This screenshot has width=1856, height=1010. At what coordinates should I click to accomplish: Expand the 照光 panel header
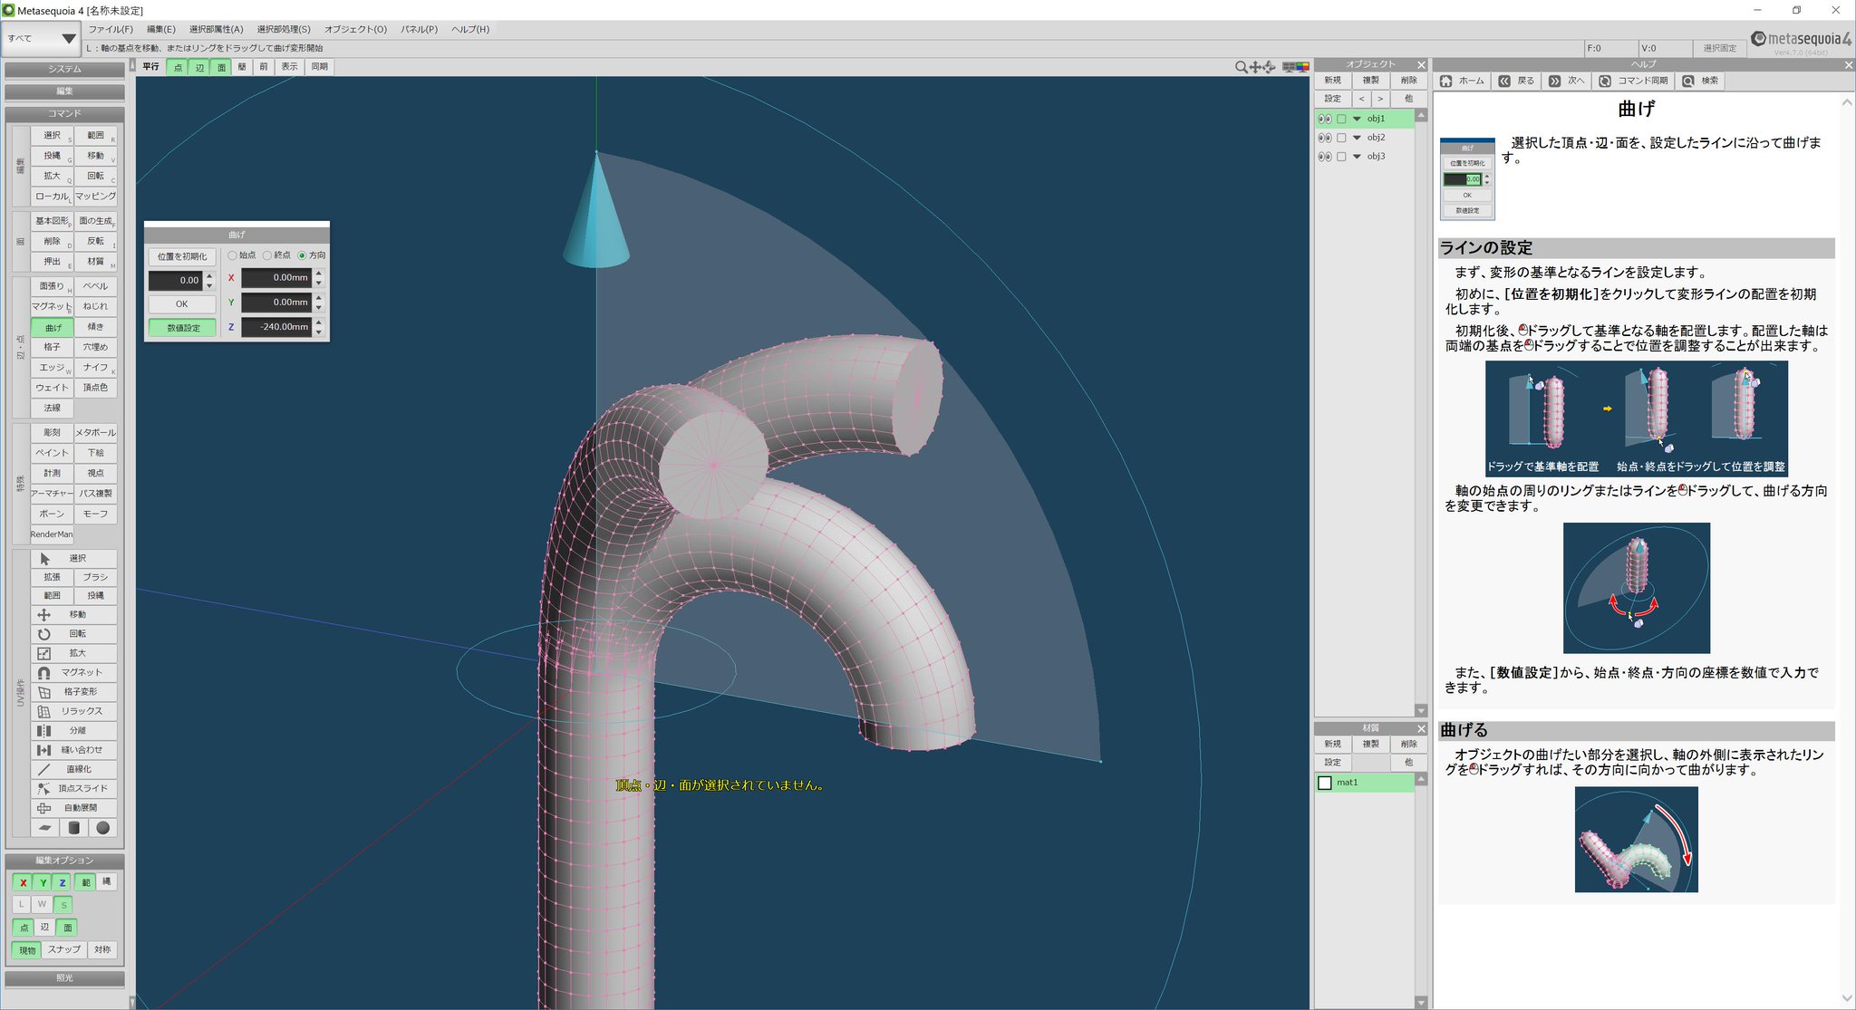64,978
